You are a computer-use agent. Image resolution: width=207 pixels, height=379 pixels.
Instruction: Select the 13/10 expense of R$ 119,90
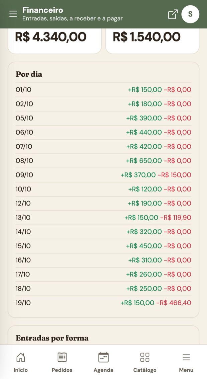pos(176,218)
